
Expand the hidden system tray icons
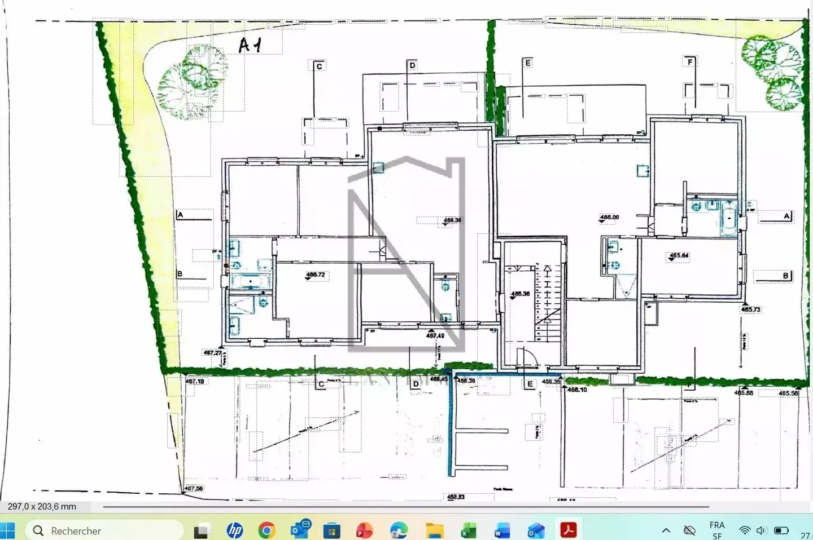(x=666, y=530)
